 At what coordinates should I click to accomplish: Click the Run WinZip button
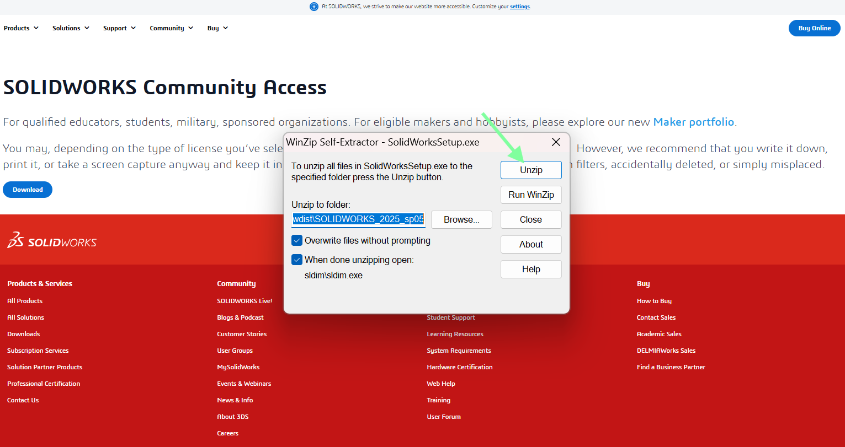531,195
